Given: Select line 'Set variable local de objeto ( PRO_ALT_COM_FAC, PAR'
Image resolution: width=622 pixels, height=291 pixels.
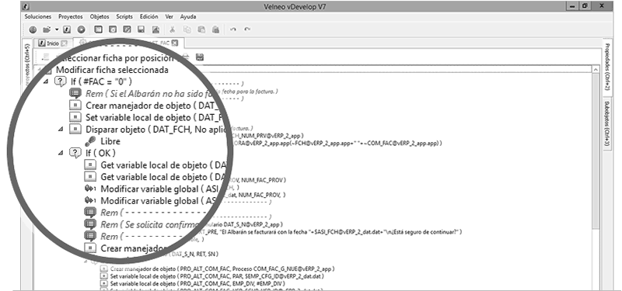Looking at the screenshot, I should point(217,276).
